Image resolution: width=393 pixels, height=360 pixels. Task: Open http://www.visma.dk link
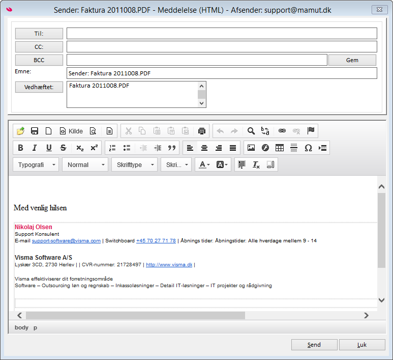[169, 265]
